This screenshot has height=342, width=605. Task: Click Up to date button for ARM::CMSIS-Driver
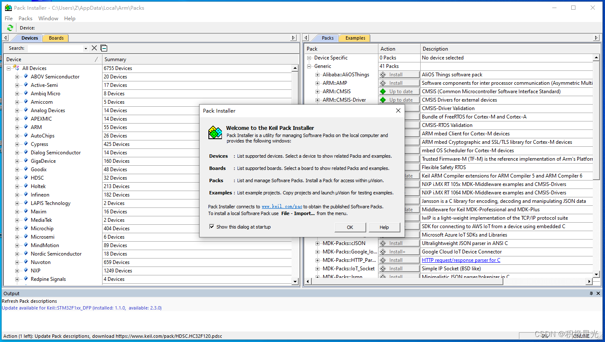(x=399, y=100)
